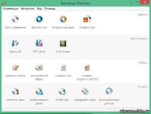Launch Восстановление данных recovery tool
The width and height of the screenshot is (151, 114).
(109, 91)
